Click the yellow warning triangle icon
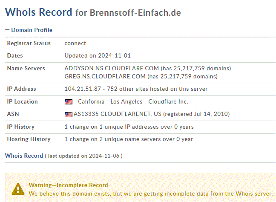Image resolution: width=276 pixels, height=202 pixels. click(18, 189)
